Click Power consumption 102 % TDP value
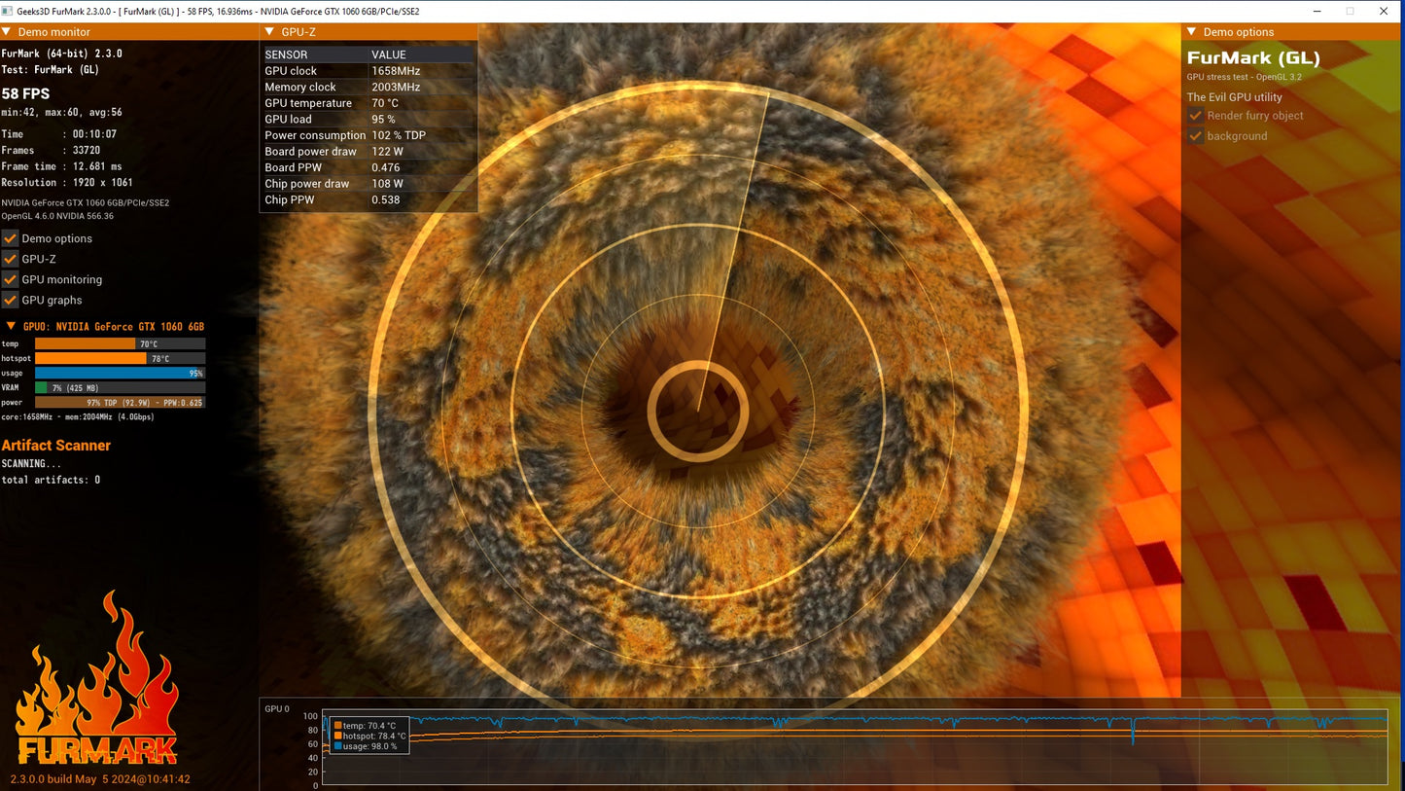The image size is (1405, 791). click(399, 135)
